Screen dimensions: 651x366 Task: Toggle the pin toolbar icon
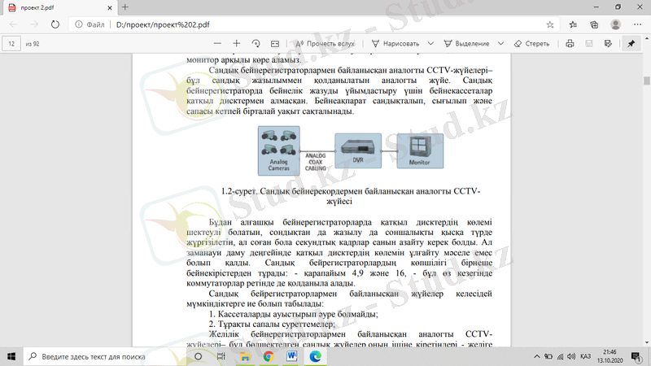tap(631, 44)
